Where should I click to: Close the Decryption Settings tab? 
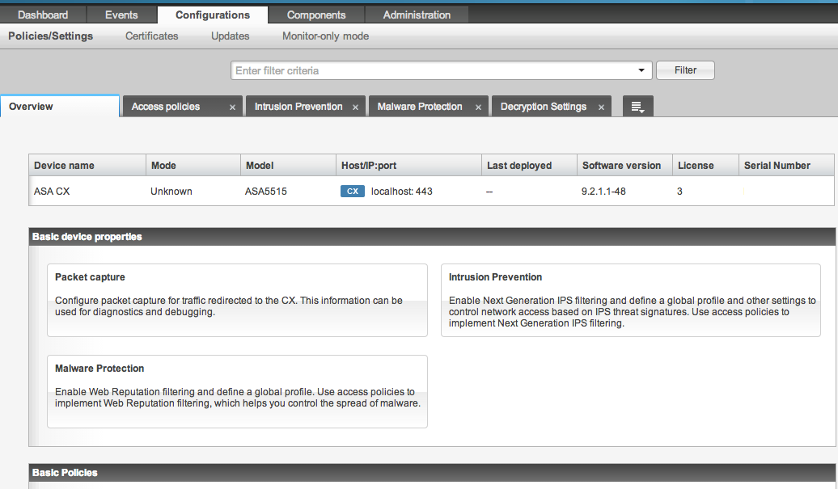pyautogui.click(x=601, y=107)
